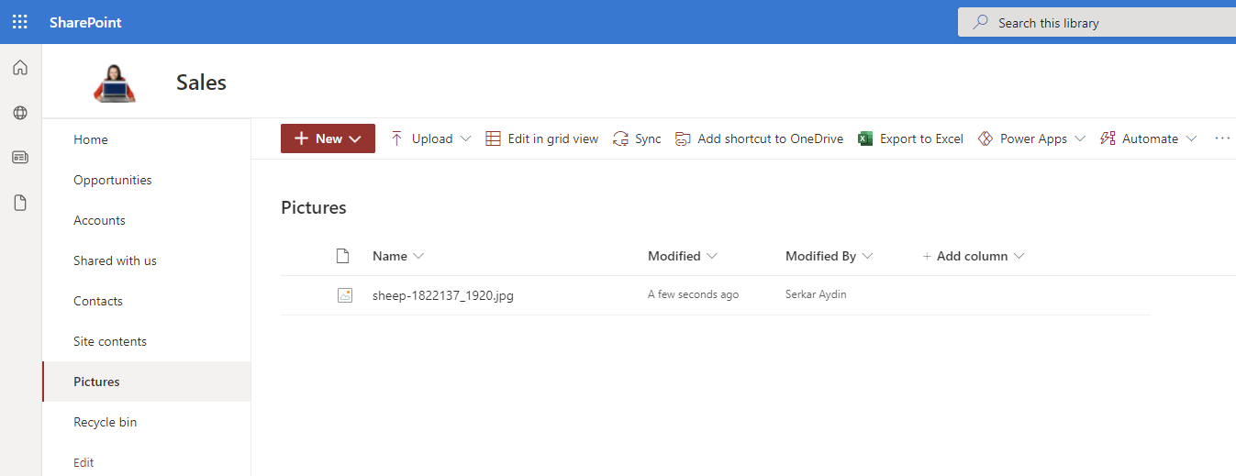
Task: Click Add column header
Action: (x=973, y=256)
